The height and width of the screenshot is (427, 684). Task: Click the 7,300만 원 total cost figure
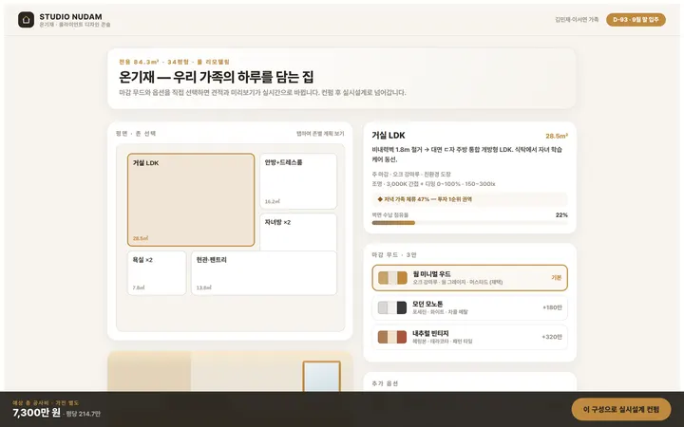click(x=37, y=412)
